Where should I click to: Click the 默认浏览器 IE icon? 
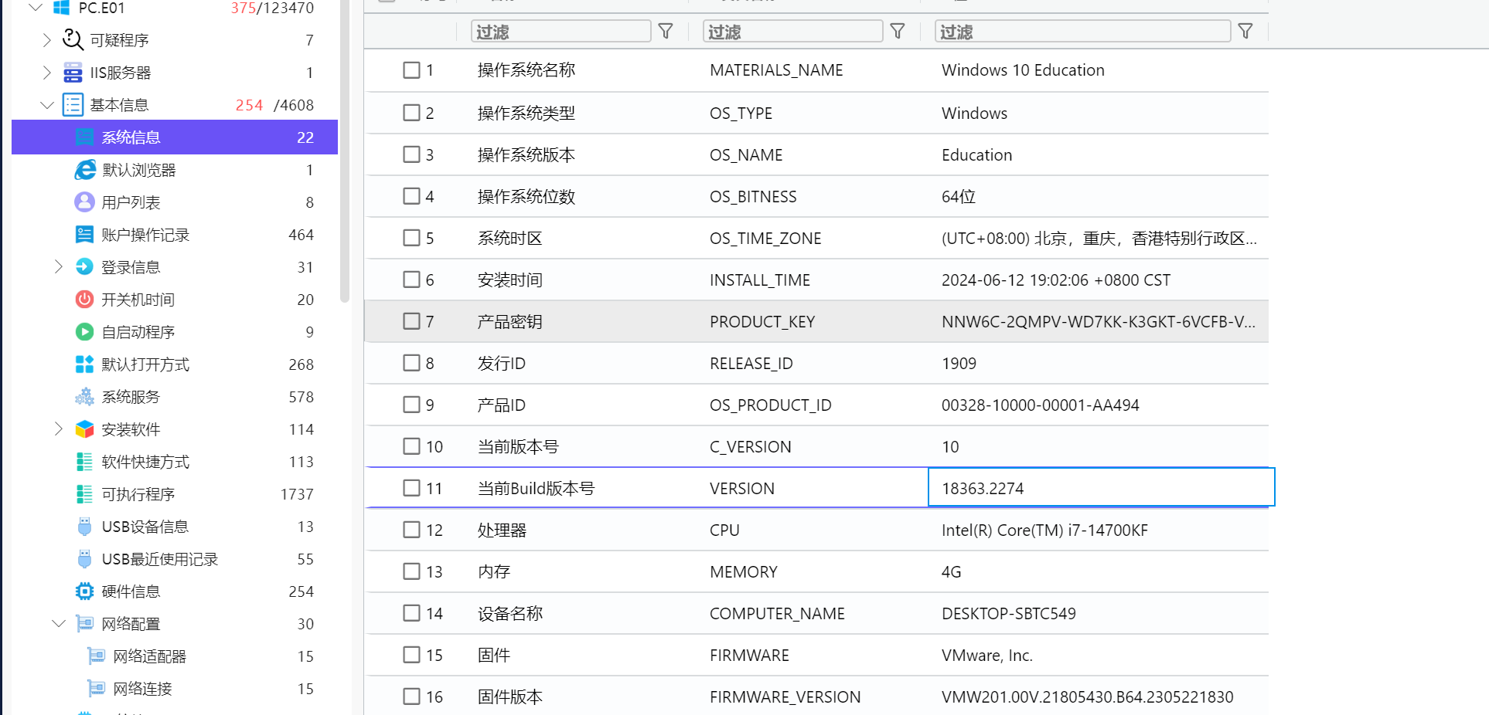(84, 169)
